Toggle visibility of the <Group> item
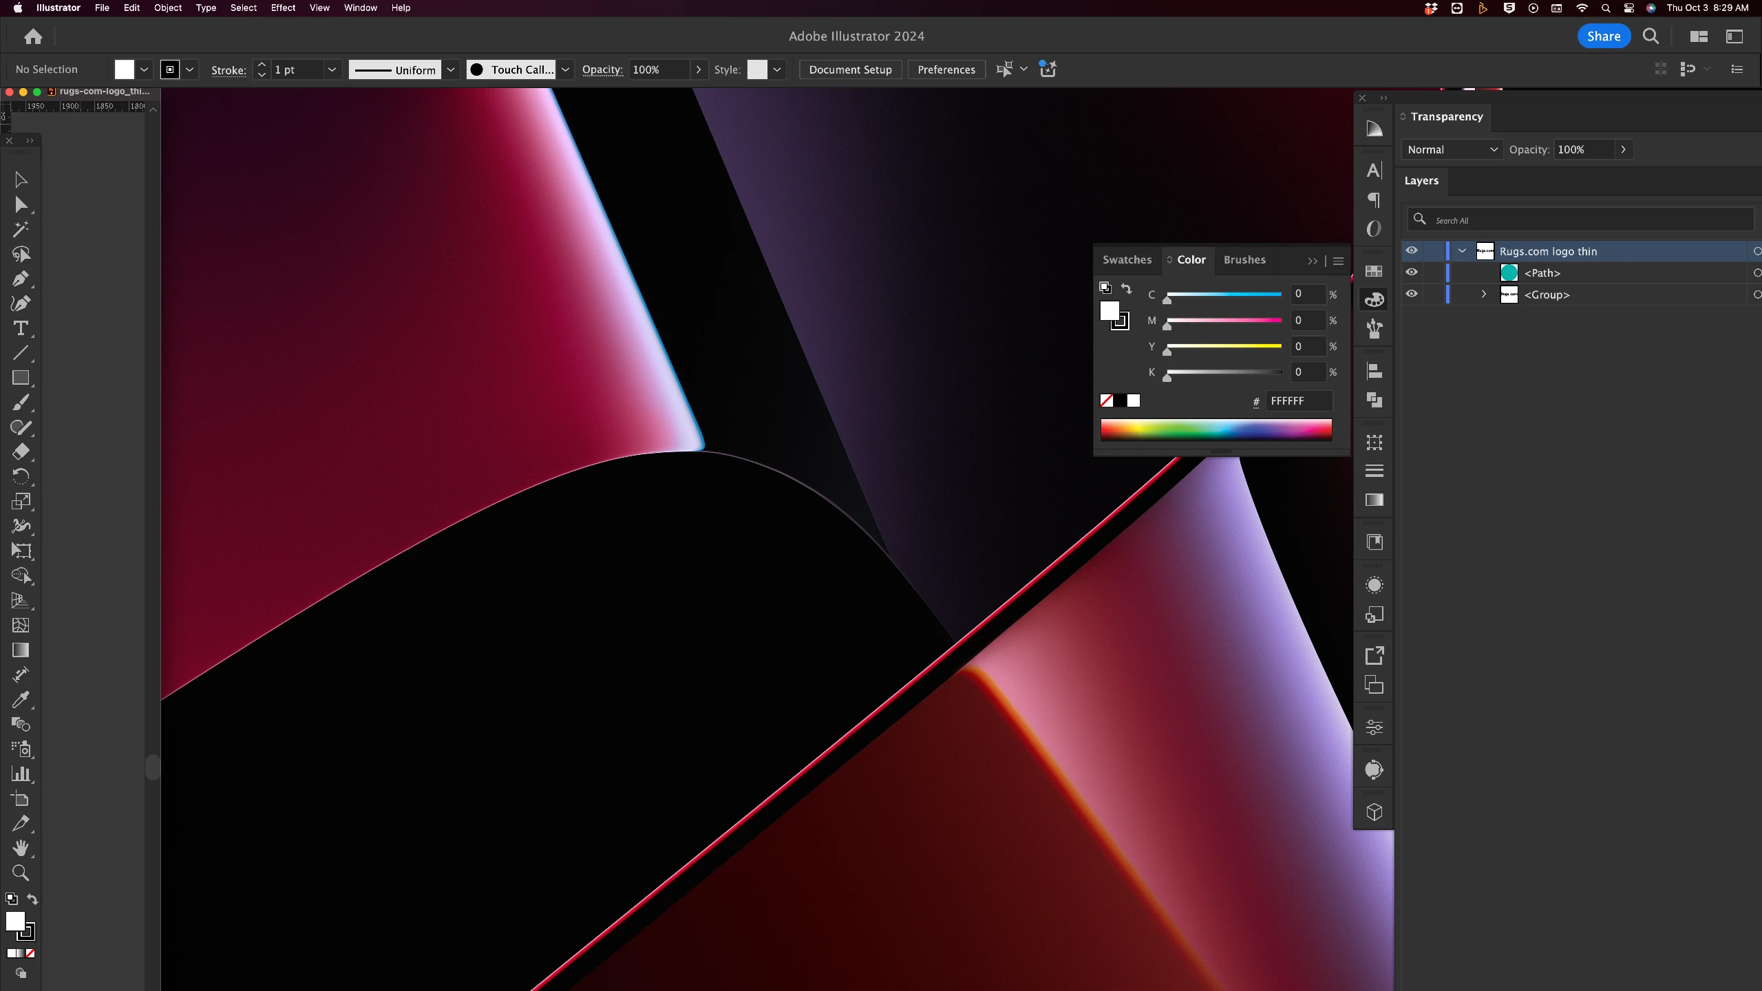The width and height of the screenshot is (1762, 991). [1412, 295]
